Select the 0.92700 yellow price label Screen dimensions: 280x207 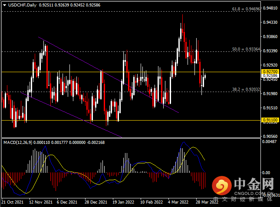pos(270,72)
